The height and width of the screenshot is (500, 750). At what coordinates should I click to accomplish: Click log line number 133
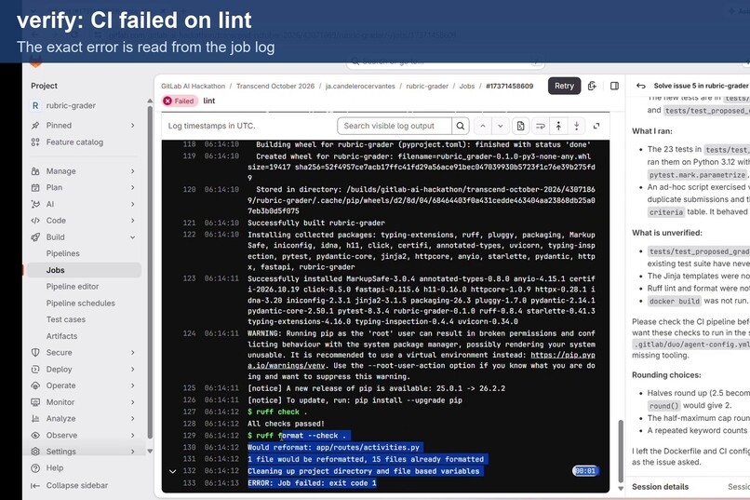pyautogui.click(x=190, y=483)
